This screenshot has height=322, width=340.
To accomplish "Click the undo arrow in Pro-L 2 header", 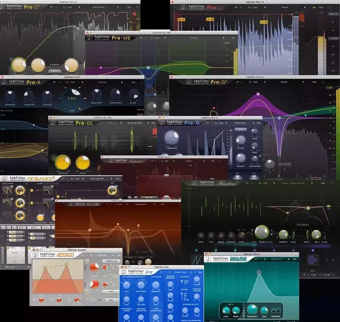I will click(x=236, y=7).
